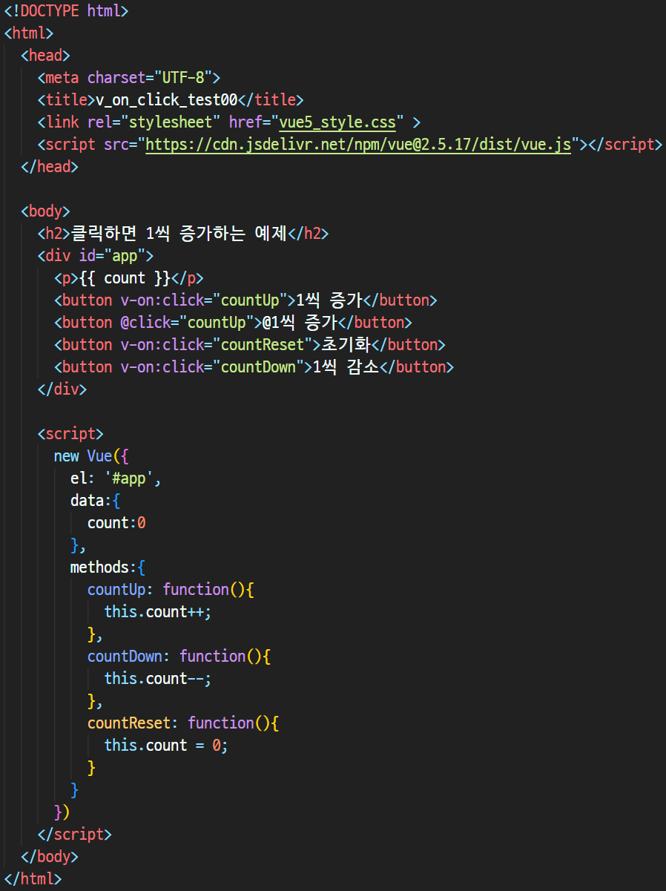
Task: Click the el value '#app'
Action: [x=128, y=479]
